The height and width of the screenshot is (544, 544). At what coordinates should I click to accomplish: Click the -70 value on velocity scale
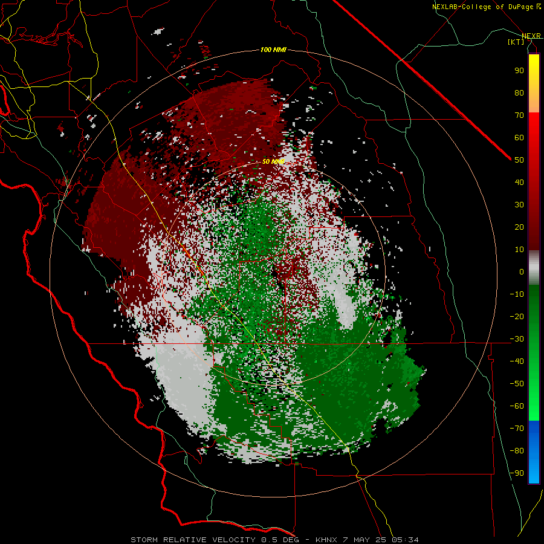[517, 429]
